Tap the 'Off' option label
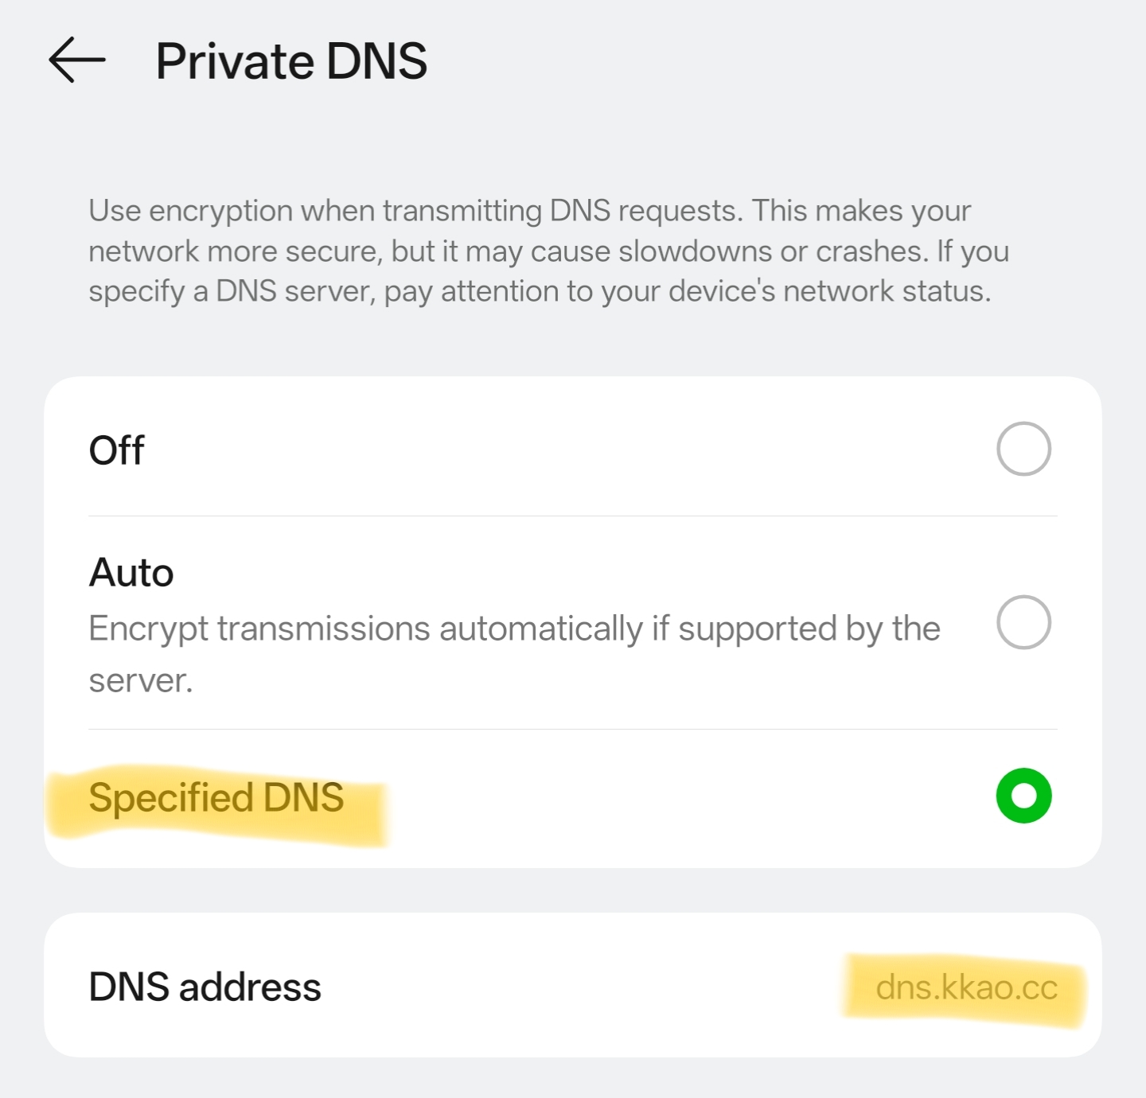The height and width of the screenshot is (1098, 1146). point(117,450)
